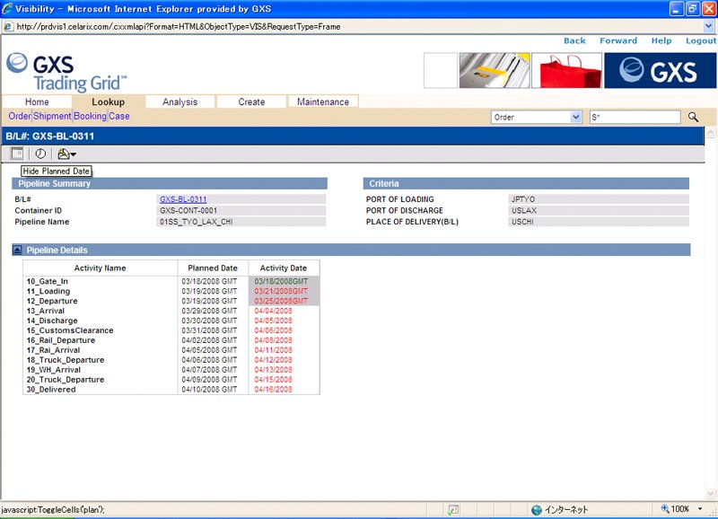Open the GXS-BL-0311 B/L link
This screenshot has width=718, height=519.
tap(183, 199)
